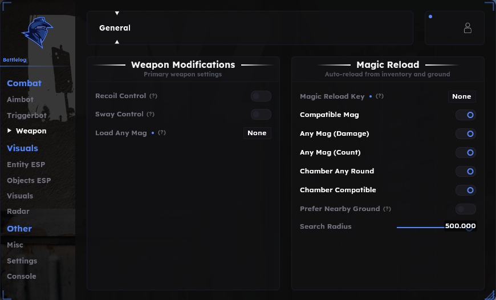Screen dimensions: 496x300
Task: Turn off Chamber Any Round switch
Action: pos(466,171)
